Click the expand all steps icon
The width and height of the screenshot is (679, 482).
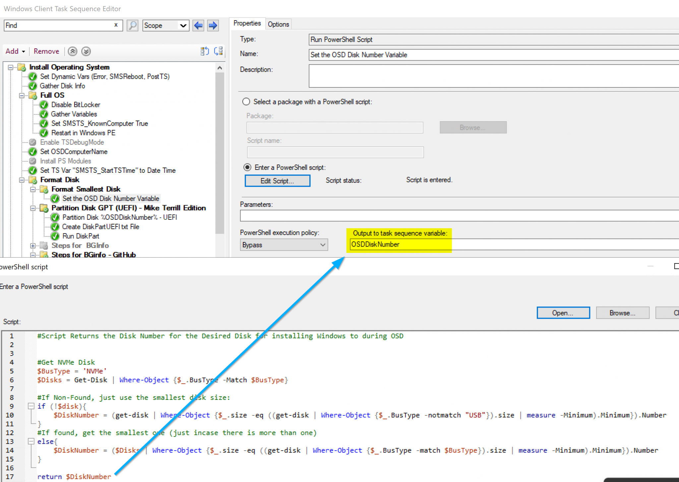point(205,51)
